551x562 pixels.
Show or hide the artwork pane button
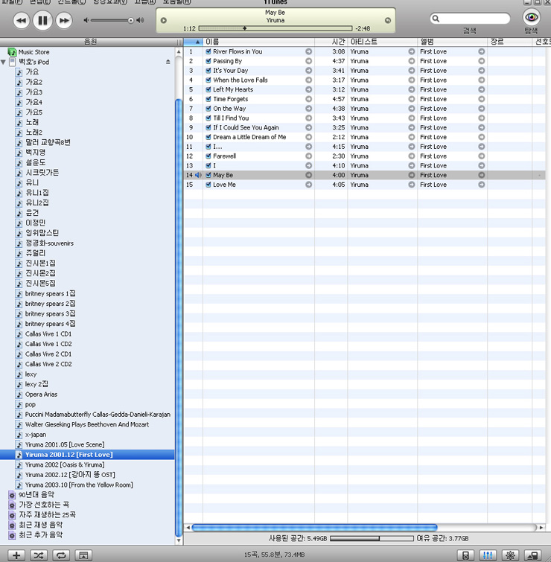[83, 555]
